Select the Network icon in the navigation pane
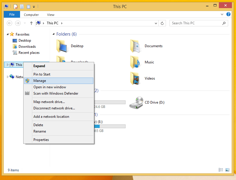This screenshot has width=236, height=180. click(x=12, y=77)
